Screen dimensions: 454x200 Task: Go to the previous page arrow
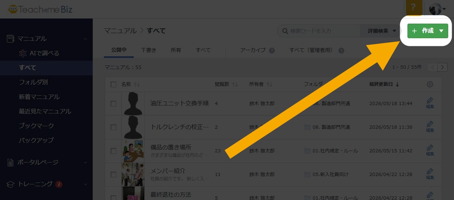[433, 67]
